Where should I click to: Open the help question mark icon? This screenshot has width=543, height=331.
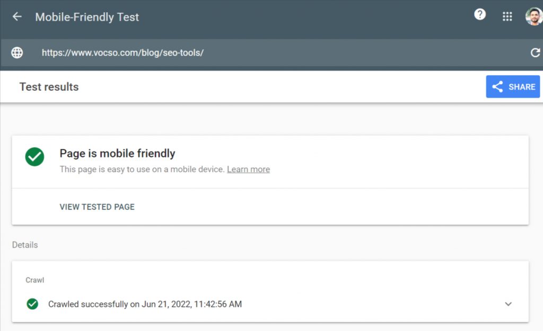point(480,15)
